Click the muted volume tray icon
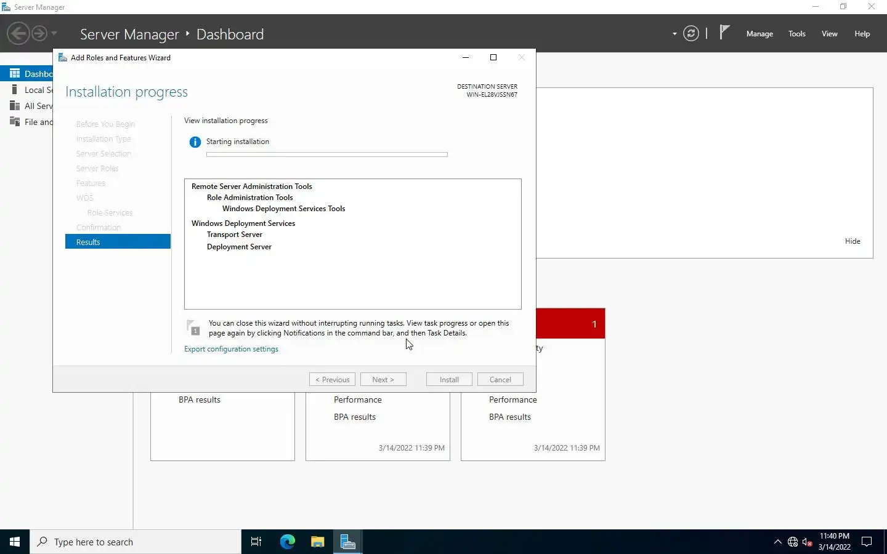 [808, 542]
